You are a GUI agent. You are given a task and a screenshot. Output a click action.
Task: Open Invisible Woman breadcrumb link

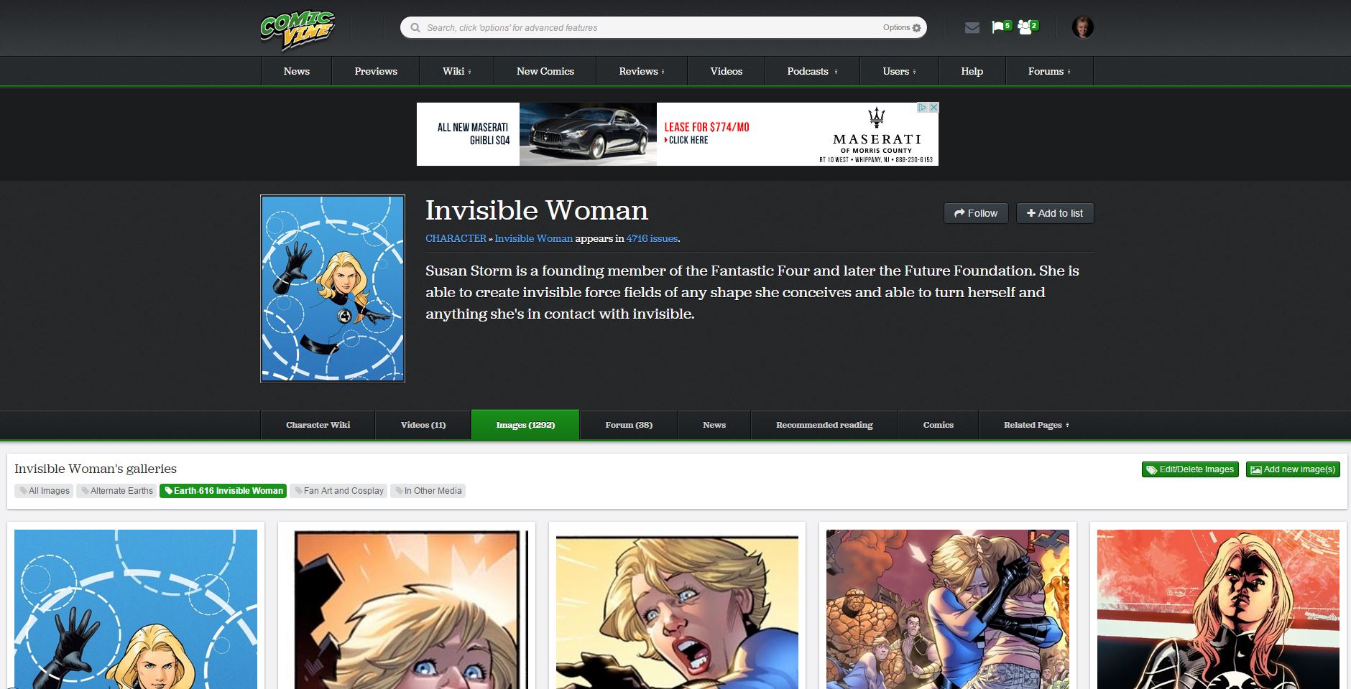click(533, 238)
